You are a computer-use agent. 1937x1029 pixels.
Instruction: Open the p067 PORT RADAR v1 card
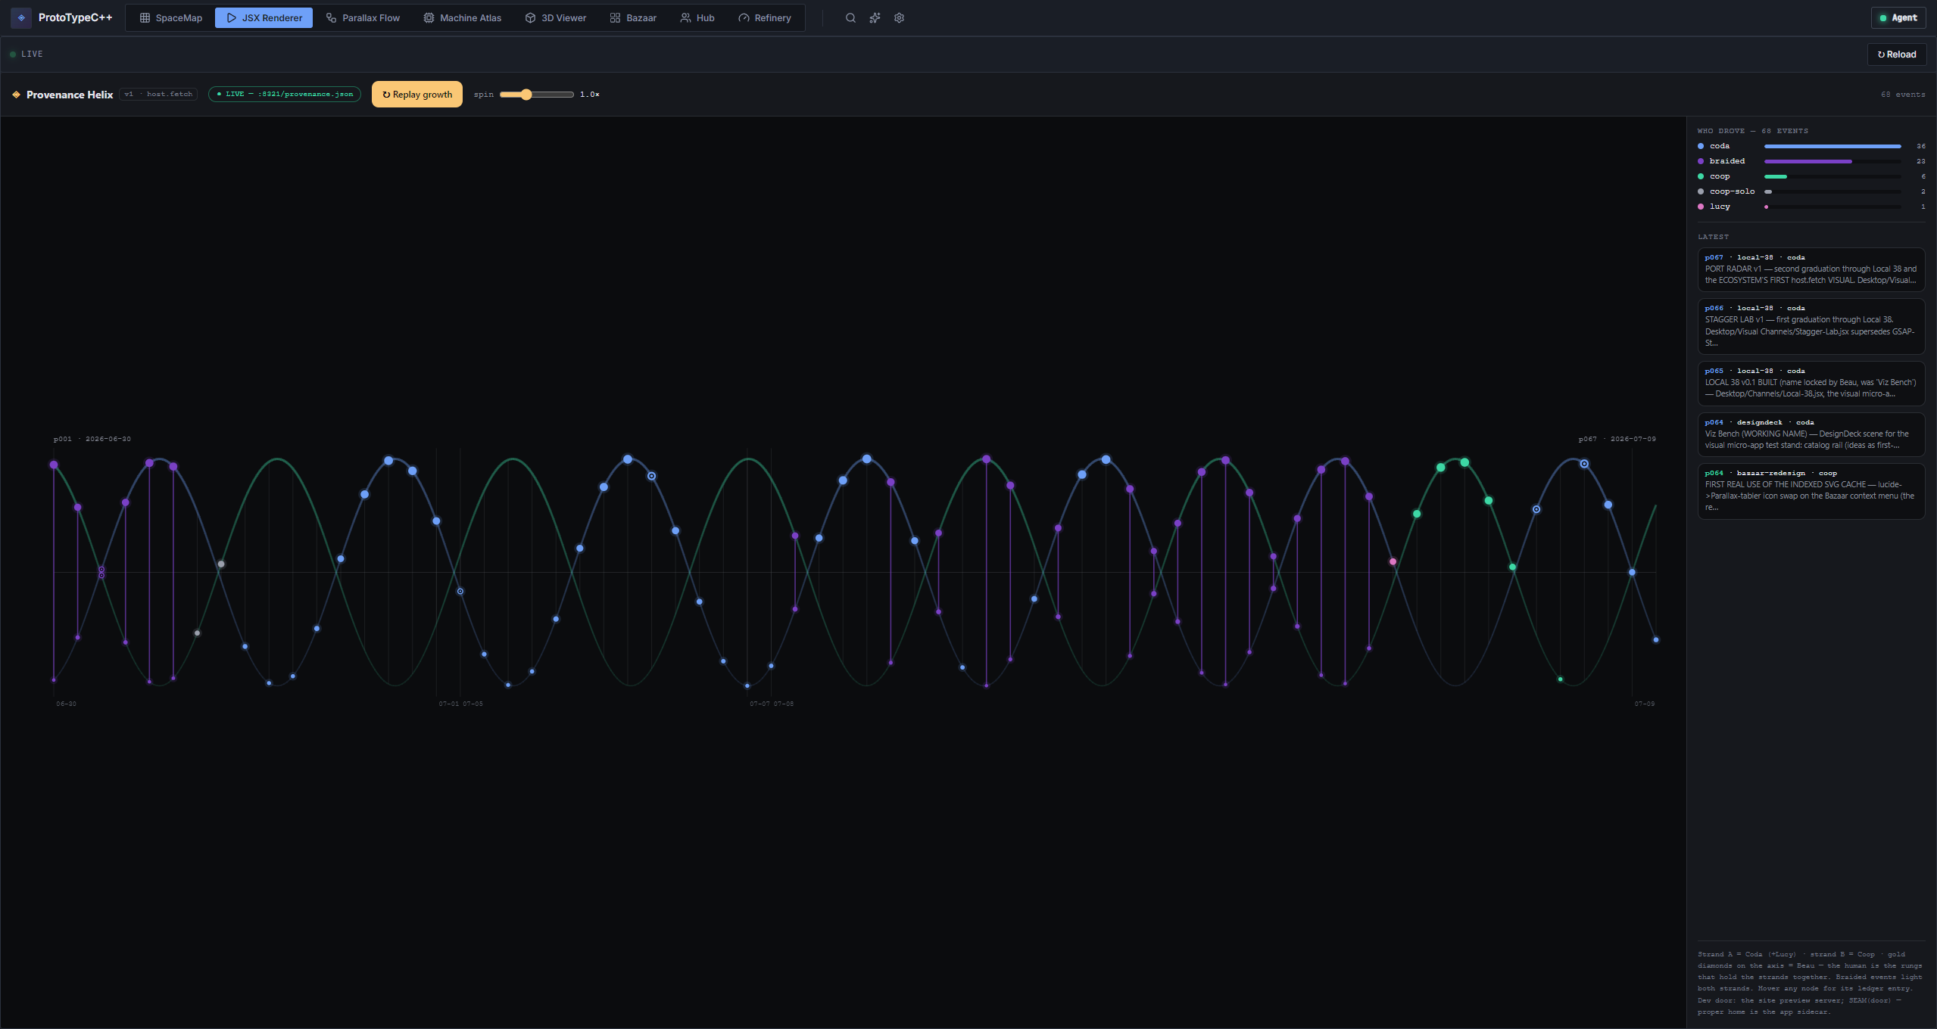(1811, 269)
